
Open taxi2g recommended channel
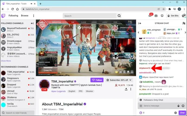coord(18,105)
